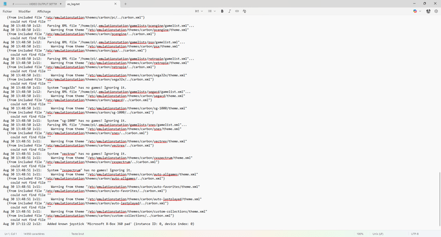Expand the Copilot dropdown arrow
441x237 pixels.
(420, 11)
